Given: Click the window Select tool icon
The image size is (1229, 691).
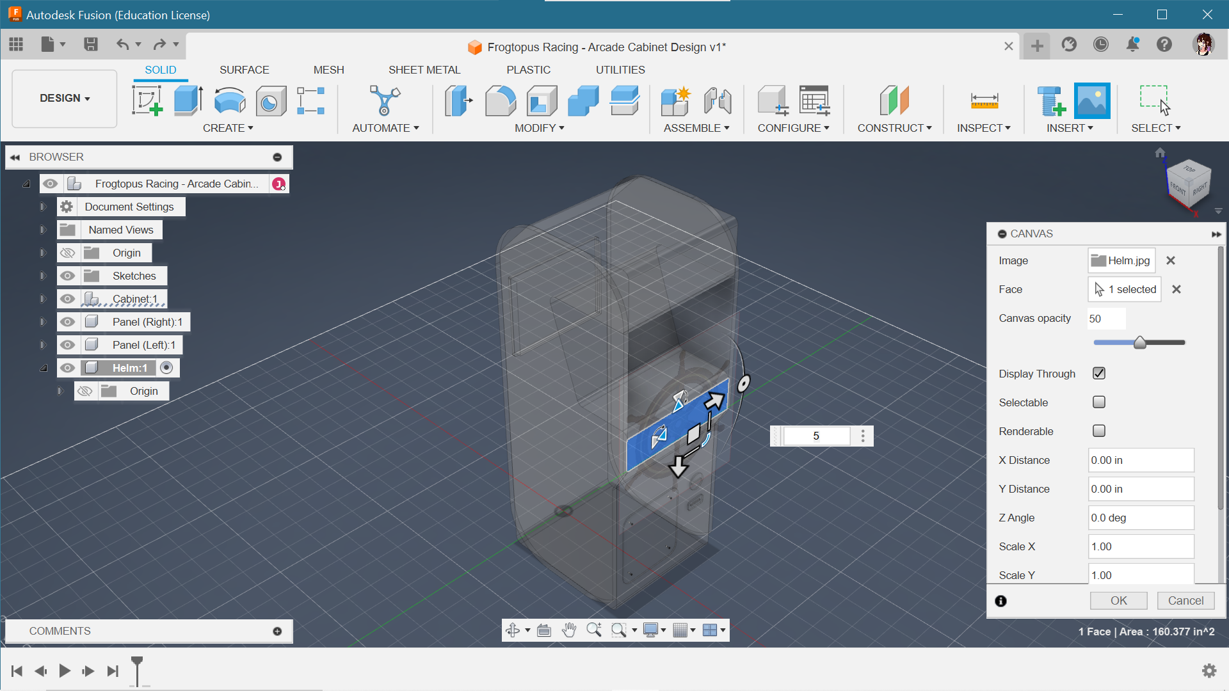Looking at the screenshot, I should pos(1155,101).
